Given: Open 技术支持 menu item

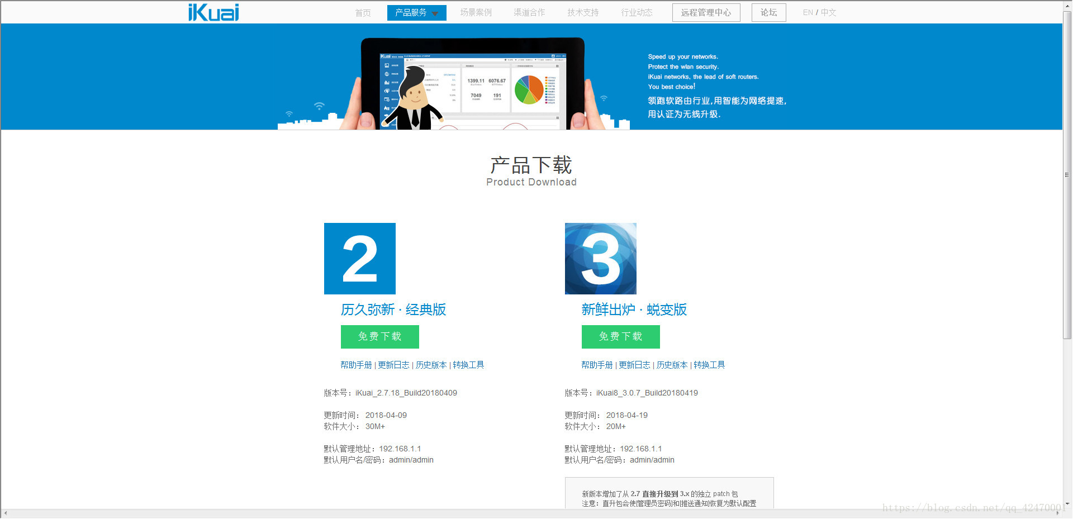Looking at the screenshot, I should tap(583, 12).
